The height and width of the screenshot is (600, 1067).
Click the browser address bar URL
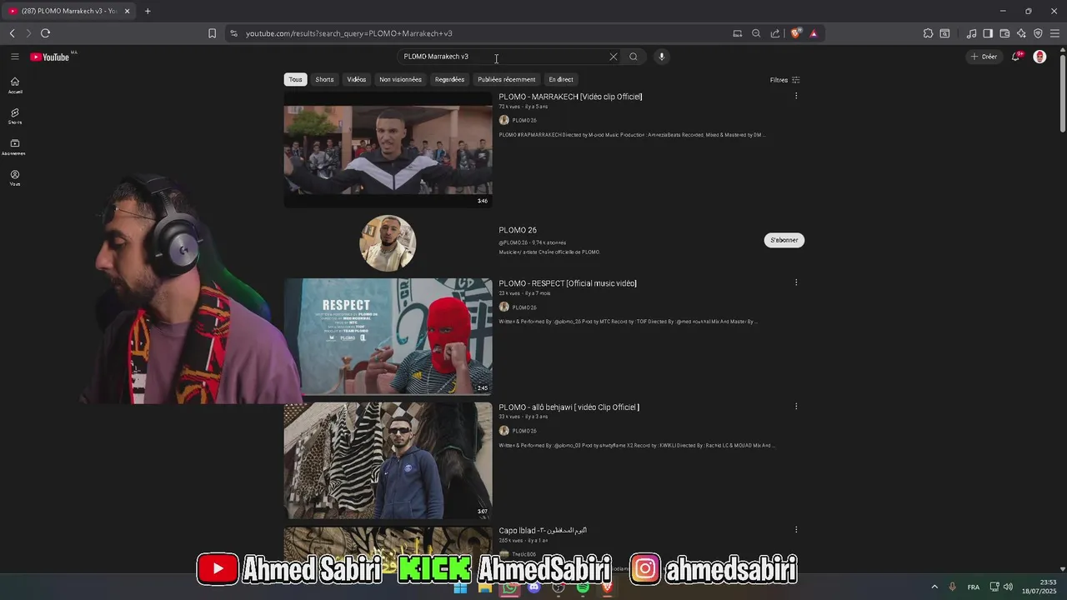[x=349, y=33]
